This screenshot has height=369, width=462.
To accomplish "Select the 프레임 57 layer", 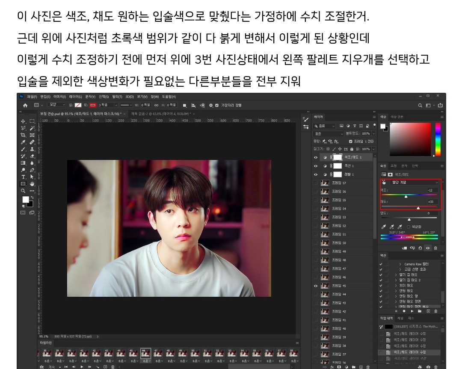I will click(341, 183).
